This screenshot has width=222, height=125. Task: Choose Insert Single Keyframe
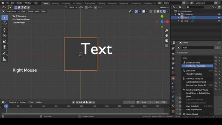pyautogui.click(x=197, y=66)
